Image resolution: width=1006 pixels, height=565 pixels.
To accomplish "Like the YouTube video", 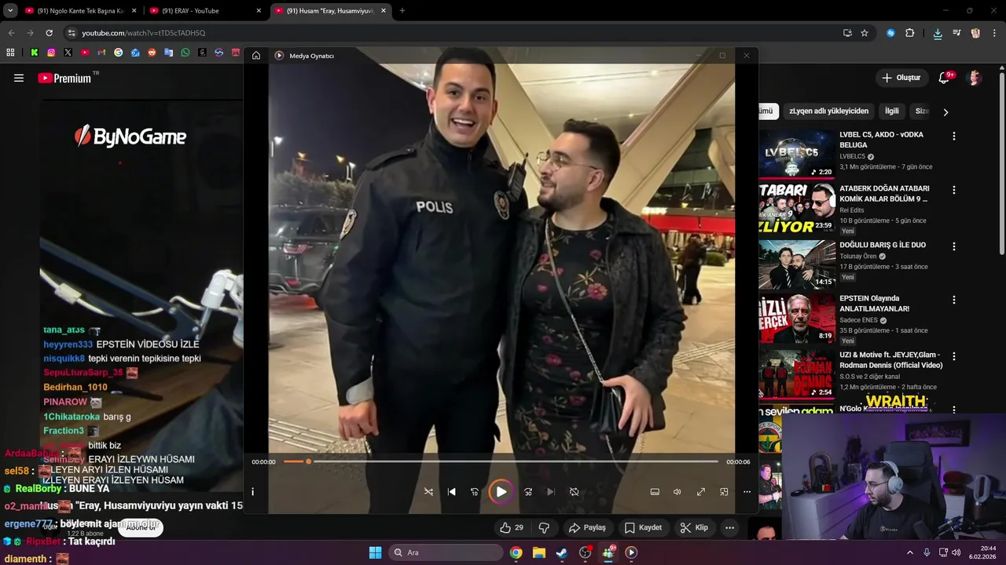I will click(x=512, y=527).
